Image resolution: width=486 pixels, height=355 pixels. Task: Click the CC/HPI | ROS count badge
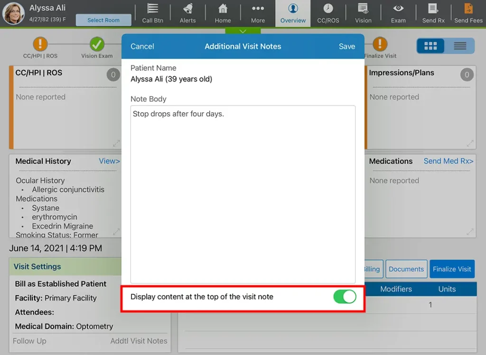pyautogui.click(x=113, y=74)
